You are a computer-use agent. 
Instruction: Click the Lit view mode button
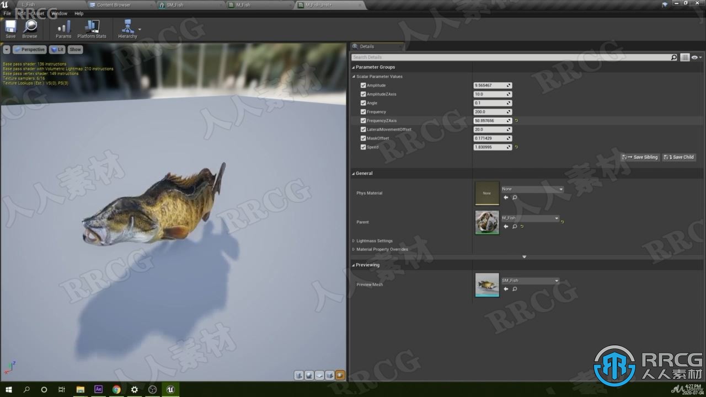pyautogui.click(x=57, y=50)
